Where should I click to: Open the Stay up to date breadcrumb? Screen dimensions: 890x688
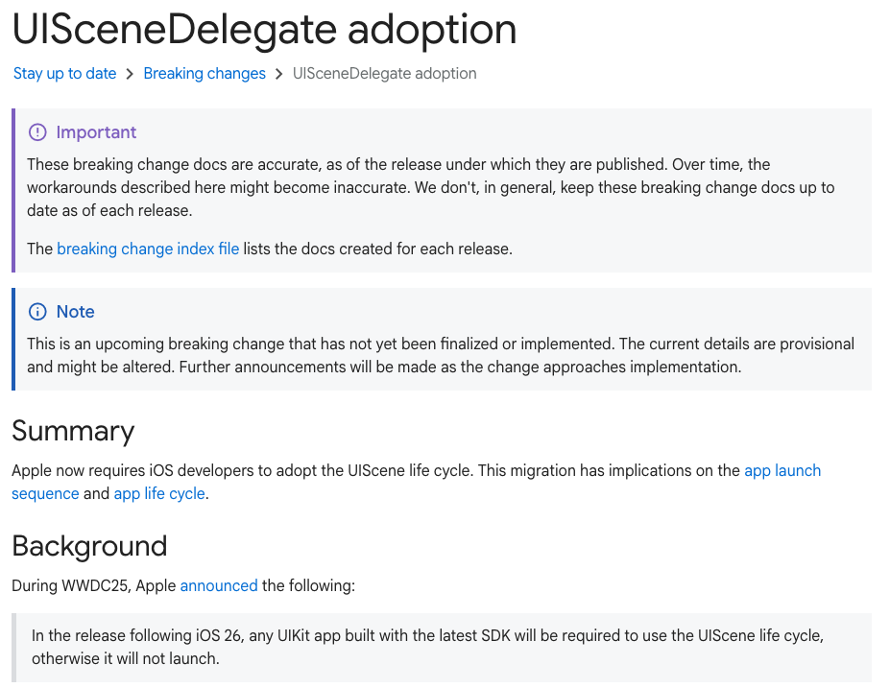point(64,74)
